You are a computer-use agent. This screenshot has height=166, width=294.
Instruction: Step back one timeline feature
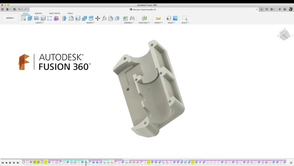click(6, 163)
